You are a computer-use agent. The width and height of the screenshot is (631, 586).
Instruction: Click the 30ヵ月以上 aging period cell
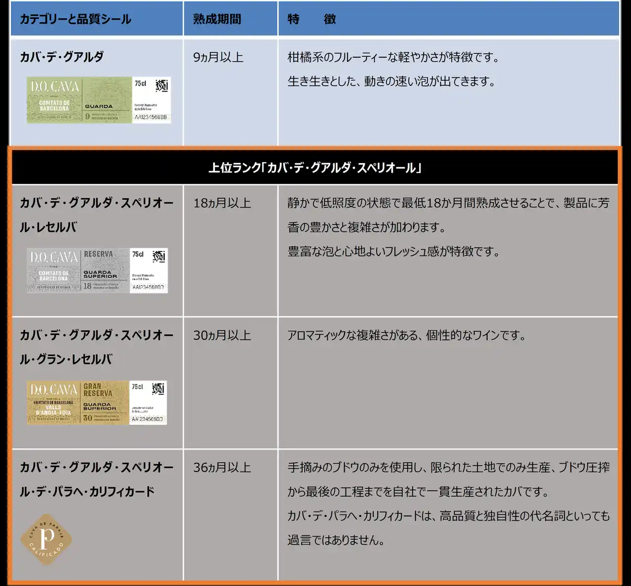tap(222, 335)
